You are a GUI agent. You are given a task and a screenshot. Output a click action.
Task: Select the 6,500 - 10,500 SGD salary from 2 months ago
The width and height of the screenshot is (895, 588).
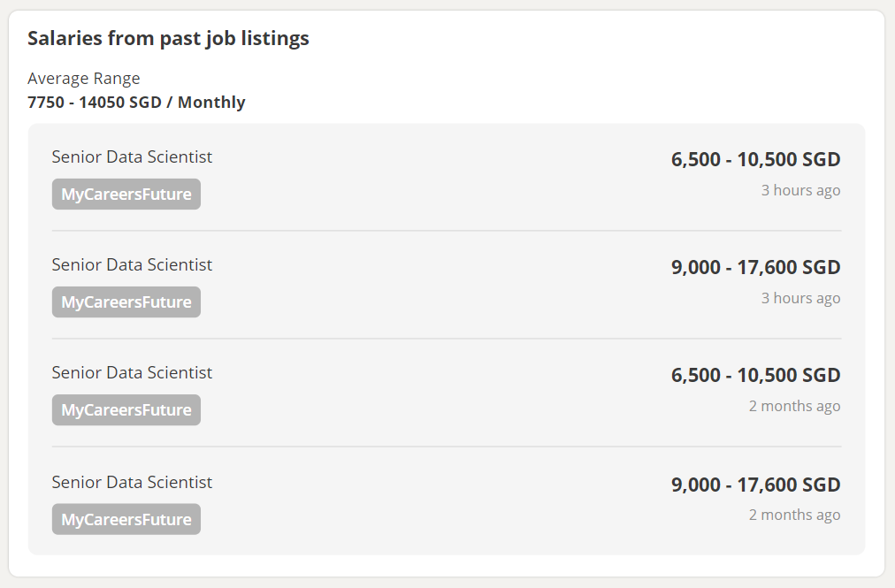point(754,375)
